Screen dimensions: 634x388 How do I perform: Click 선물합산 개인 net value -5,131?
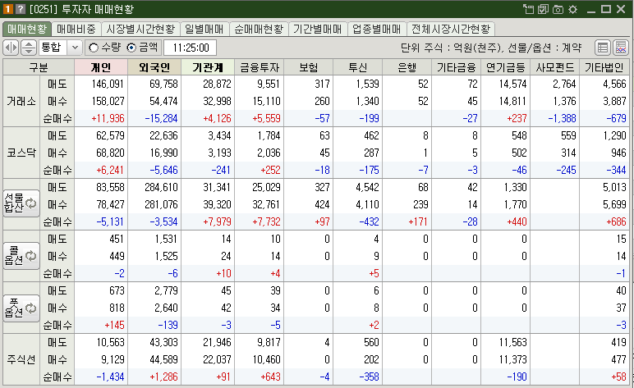point(109,221)
